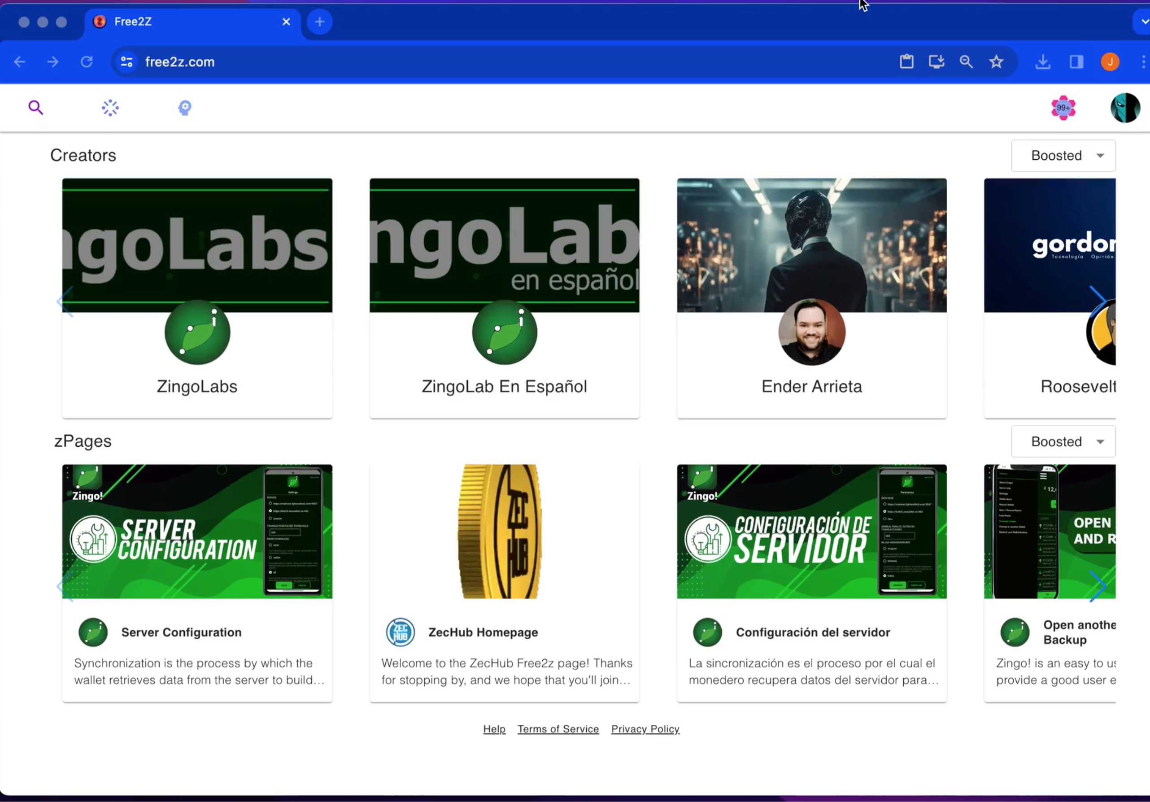Open the Server Configuration page title
This screenshot has width=1150, height=802.
click(181, 632)
